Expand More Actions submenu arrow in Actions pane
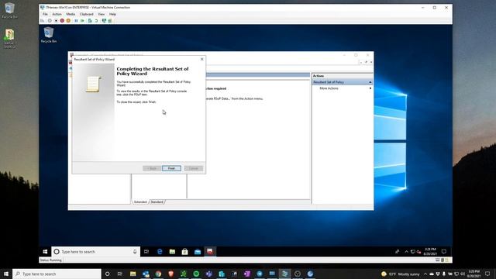This screenshot has height=279, width=496. click(370, 88)
